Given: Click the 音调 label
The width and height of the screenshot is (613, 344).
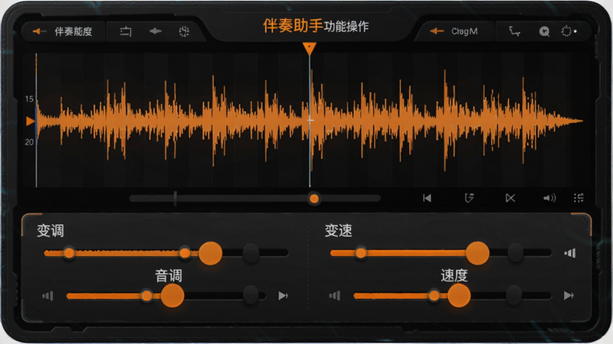Looking at the screenshot, I should [169, 276].
